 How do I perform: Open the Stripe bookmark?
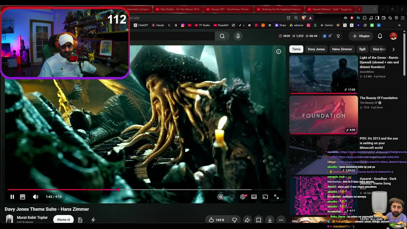click(x=281, y=25)
